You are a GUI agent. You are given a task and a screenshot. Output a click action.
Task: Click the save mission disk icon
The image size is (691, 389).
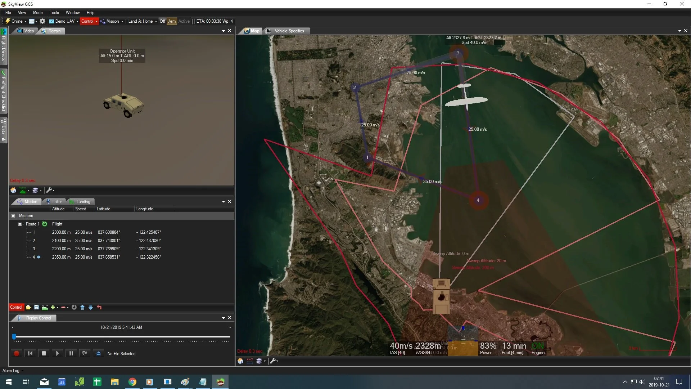pos(36,307)
